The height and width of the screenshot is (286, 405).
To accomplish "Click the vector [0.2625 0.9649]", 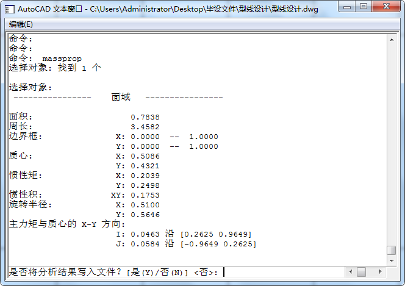I will click(216, 234).
